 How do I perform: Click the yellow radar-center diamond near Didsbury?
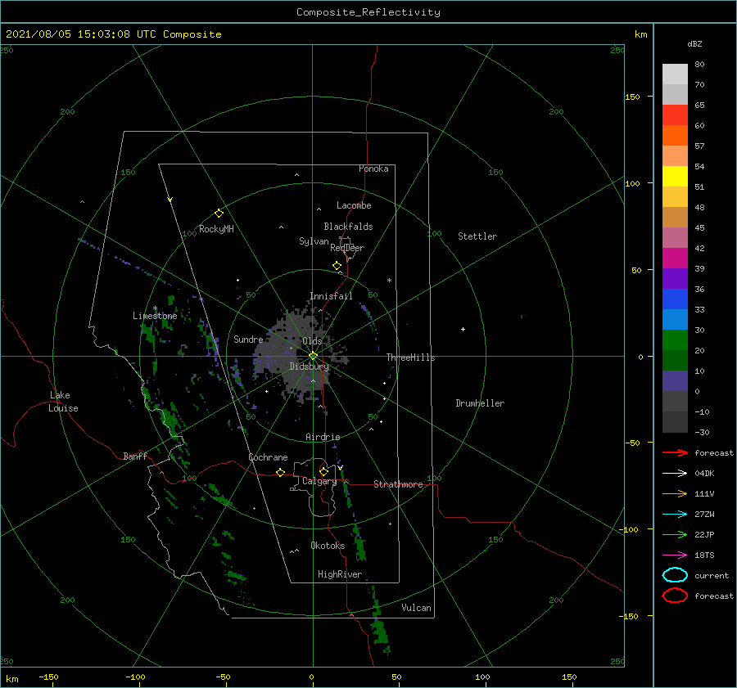[313, 356]
